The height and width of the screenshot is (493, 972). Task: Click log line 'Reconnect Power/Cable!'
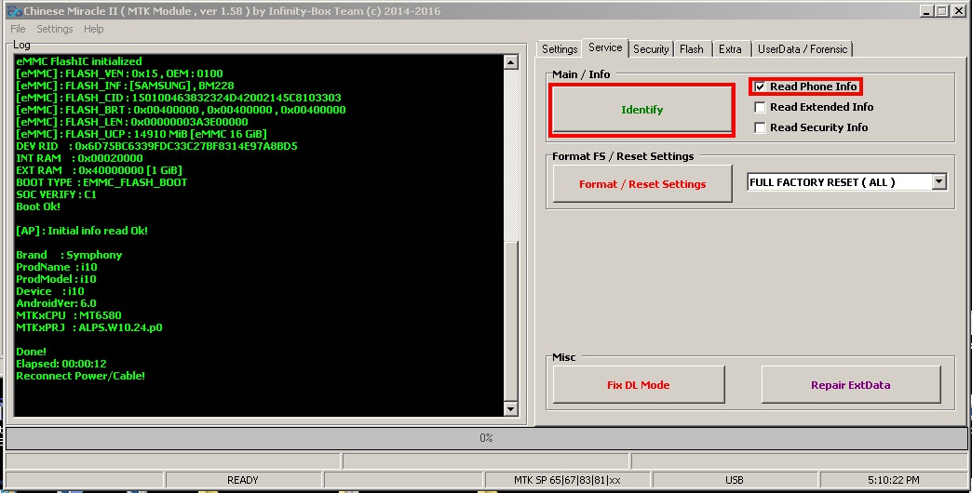click(81, 376)
